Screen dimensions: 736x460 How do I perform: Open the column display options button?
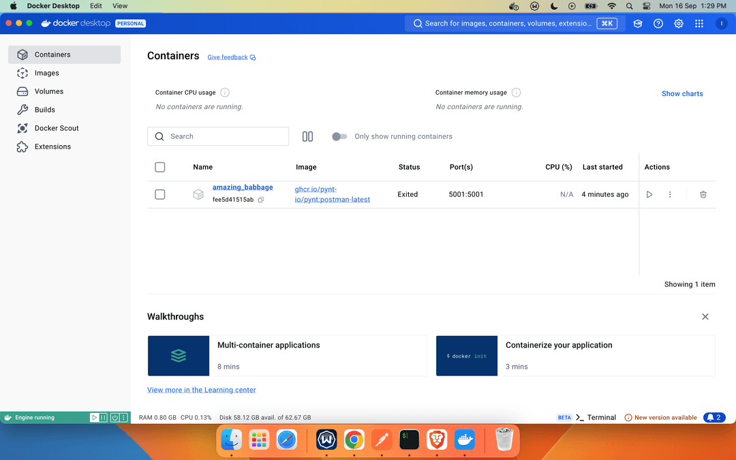(x=307, y=136)
